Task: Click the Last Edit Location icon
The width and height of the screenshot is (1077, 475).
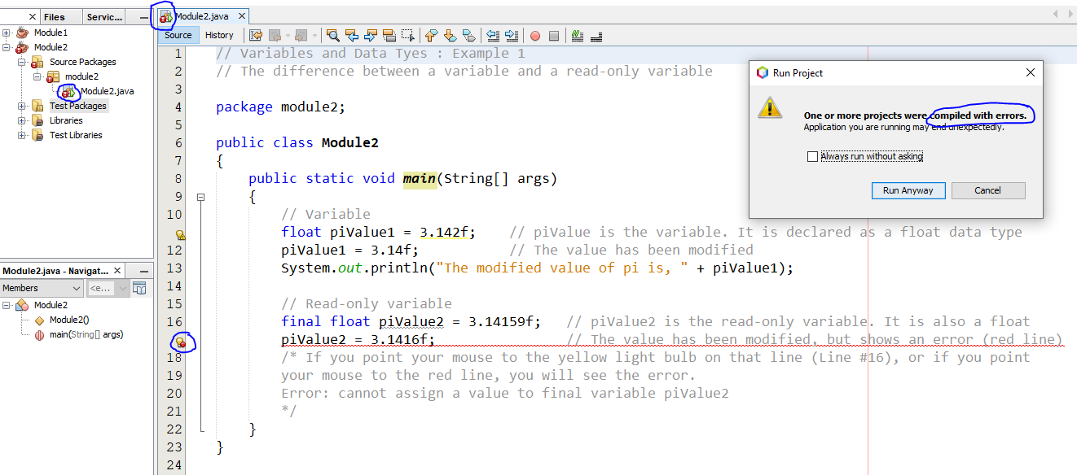Action: 256,35
